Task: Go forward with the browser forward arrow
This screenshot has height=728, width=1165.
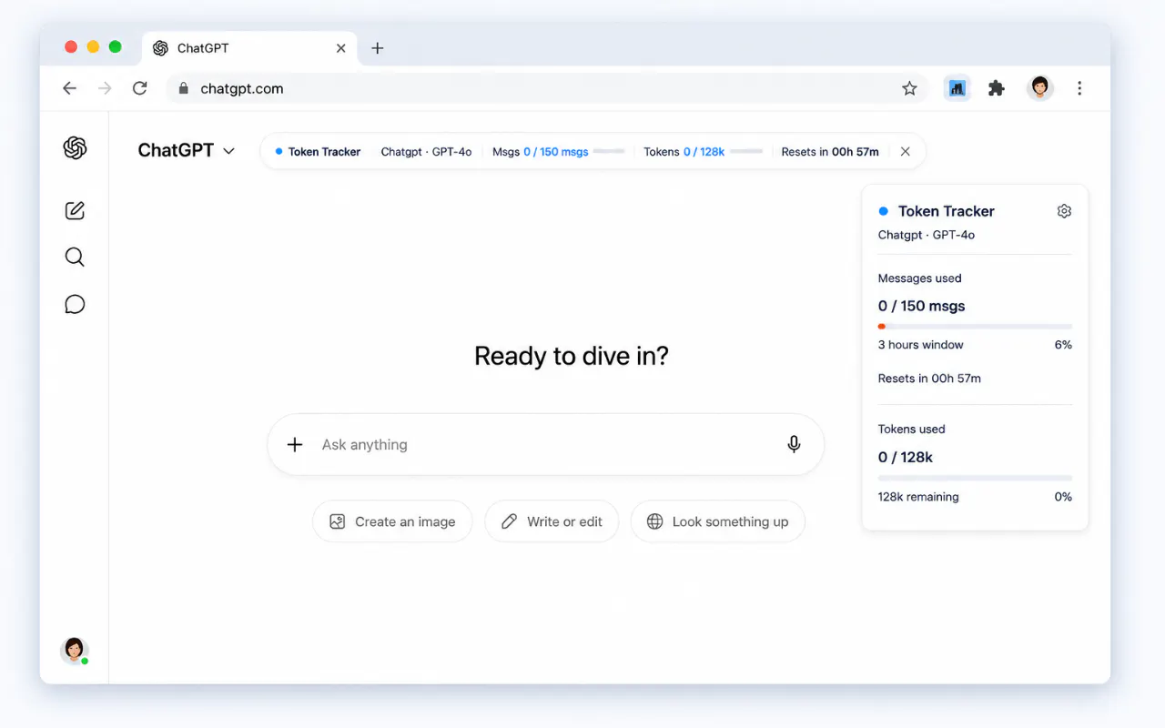Action: [x=105, y=88]
